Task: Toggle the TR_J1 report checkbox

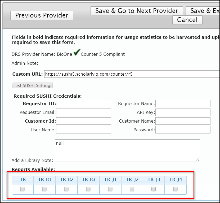Action: [x=110, y=189]
